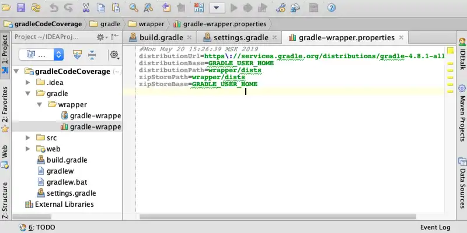Click the Find magnifier icon in toolbar
Viewport: 467px width, 233px height.
134,8
